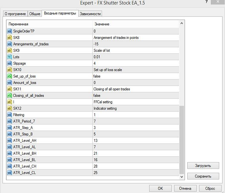Click the Сохранить button
Image resolution: width=225 pixels, height=193 pixels.
(x=203, y=176)
